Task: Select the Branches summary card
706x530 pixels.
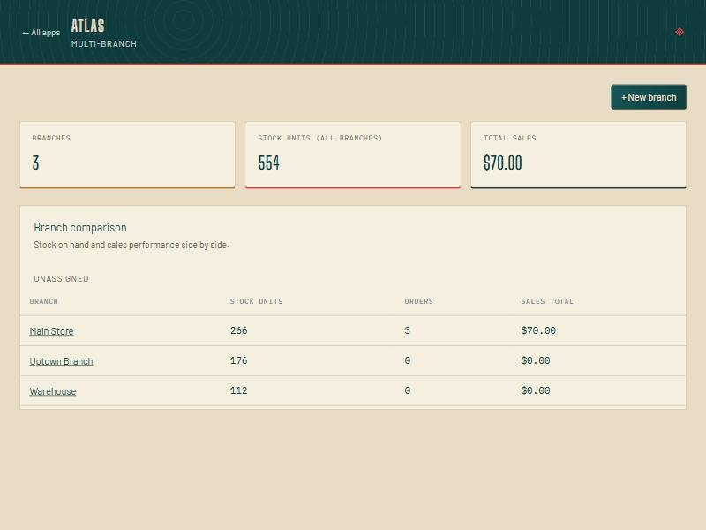Action: pyautogui.click(x=127, y=155)
